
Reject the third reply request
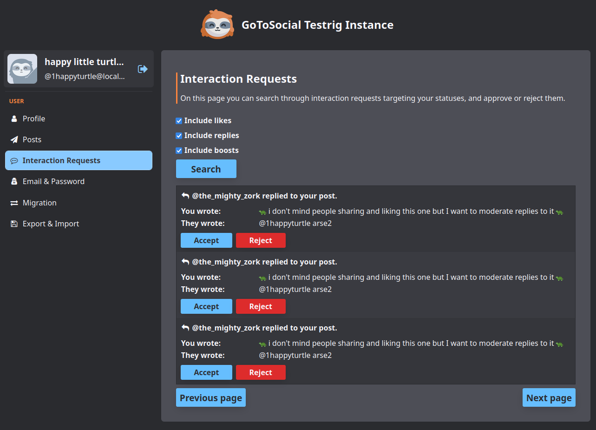[x=261, y=372]
